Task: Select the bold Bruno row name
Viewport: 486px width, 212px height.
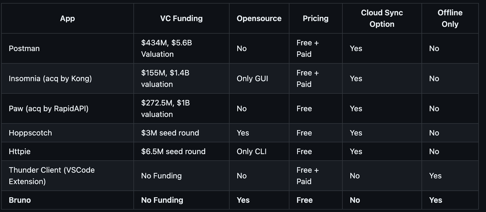Action: (20, 200)
